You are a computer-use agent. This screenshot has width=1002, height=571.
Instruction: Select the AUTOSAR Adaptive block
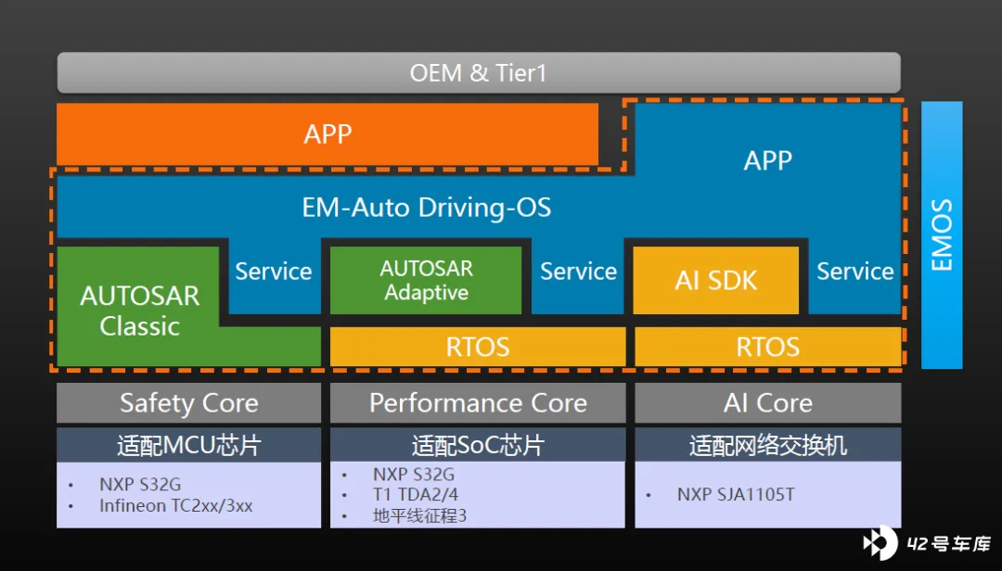point(426,280)
